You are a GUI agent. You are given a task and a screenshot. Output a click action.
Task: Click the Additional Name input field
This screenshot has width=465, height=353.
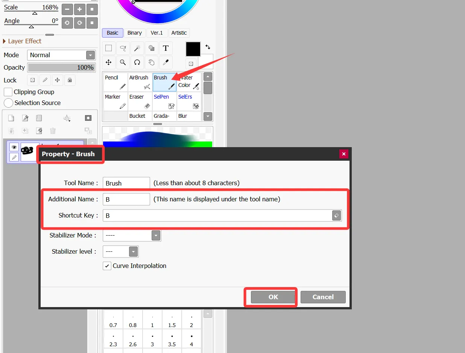tap(126, 199)
